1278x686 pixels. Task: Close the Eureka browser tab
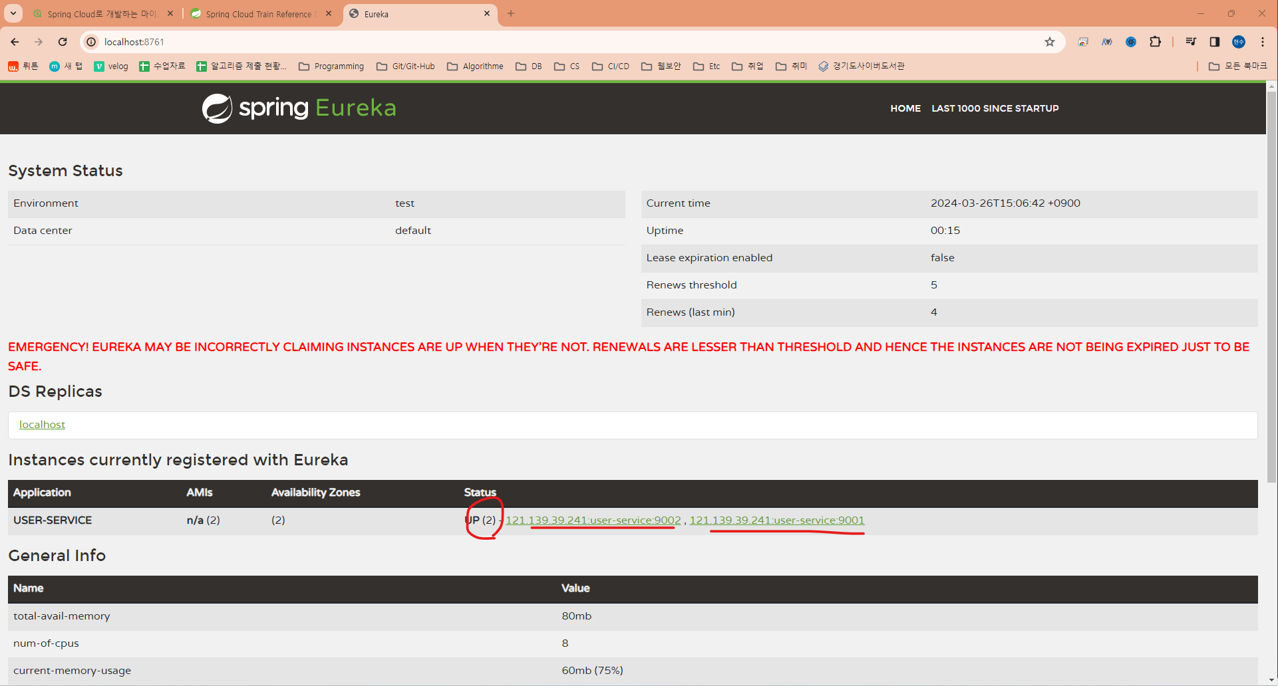(487, 13)
